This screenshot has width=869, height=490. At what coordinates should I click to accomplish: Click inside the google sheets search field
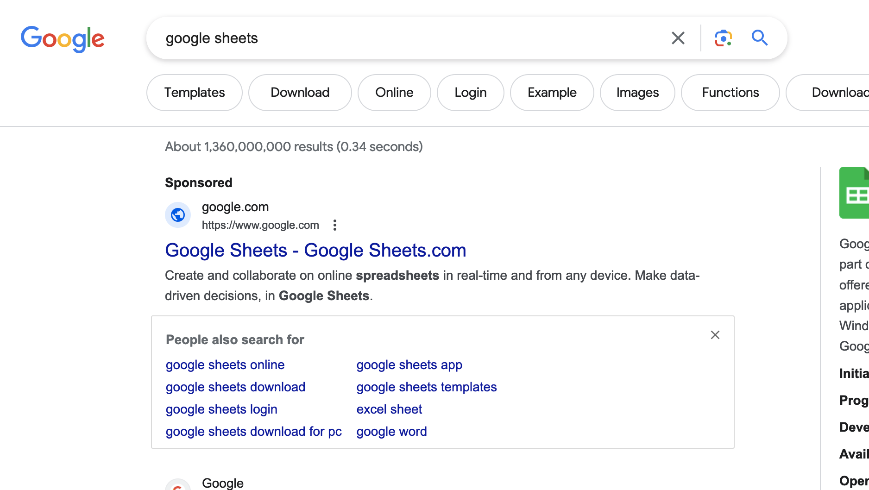[x=408, y=38]
